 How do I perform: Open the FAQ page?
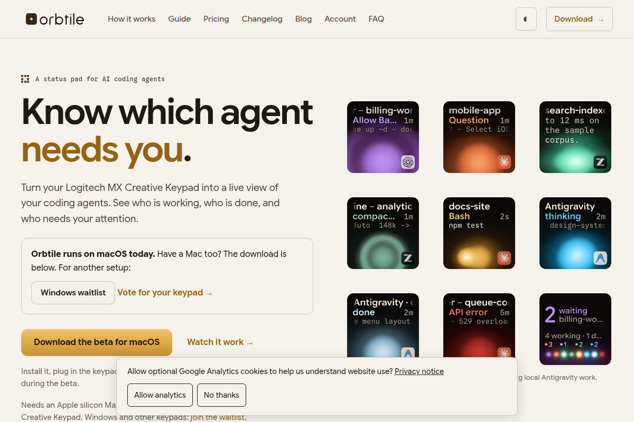click(376, 19)
